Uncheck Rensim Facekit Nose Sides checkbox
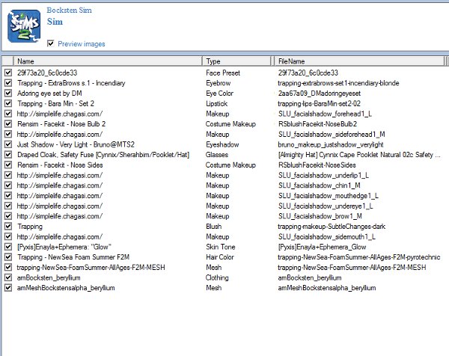The width and height of the screenshot is (449, 356). click(x=8, y=165)
